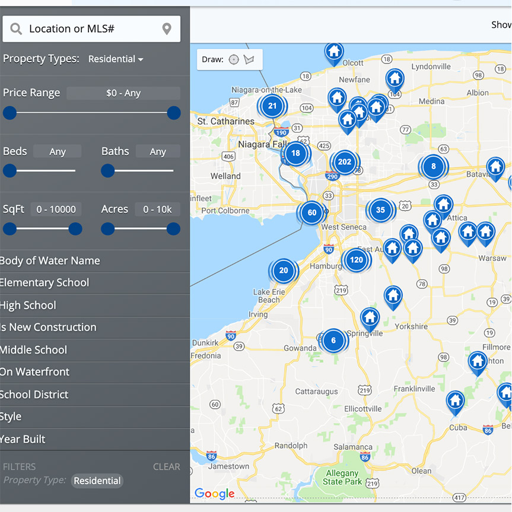512x512 pixels.
Task: Click the Beds value box showing Any
Action: [58, 151]
